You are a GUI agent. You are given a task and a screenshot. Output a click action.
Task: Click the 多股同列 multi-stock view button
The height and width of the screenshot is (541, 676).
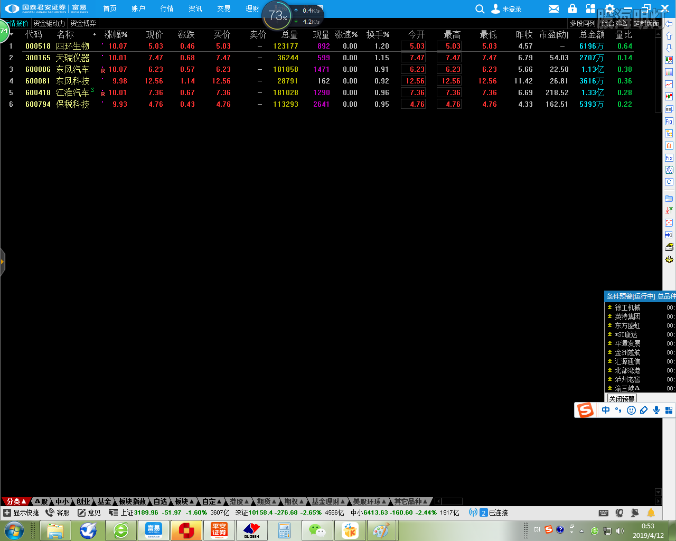(583, 23)
